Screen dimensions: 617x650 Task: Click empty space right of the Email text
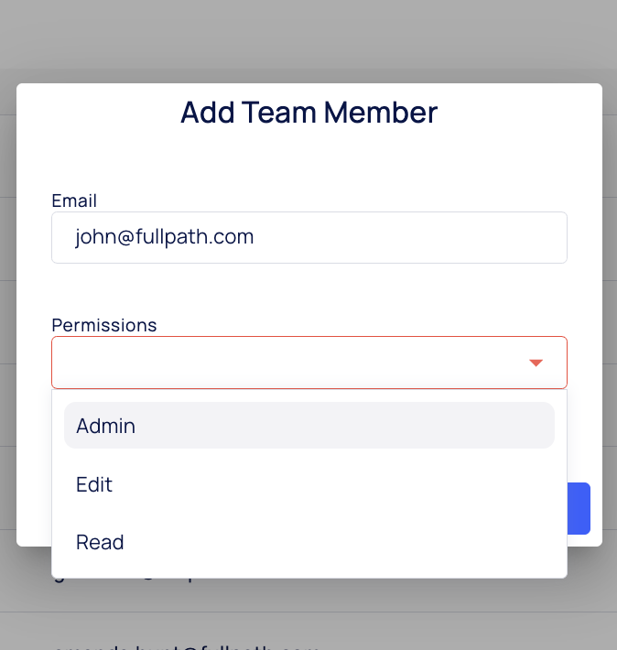412,238
